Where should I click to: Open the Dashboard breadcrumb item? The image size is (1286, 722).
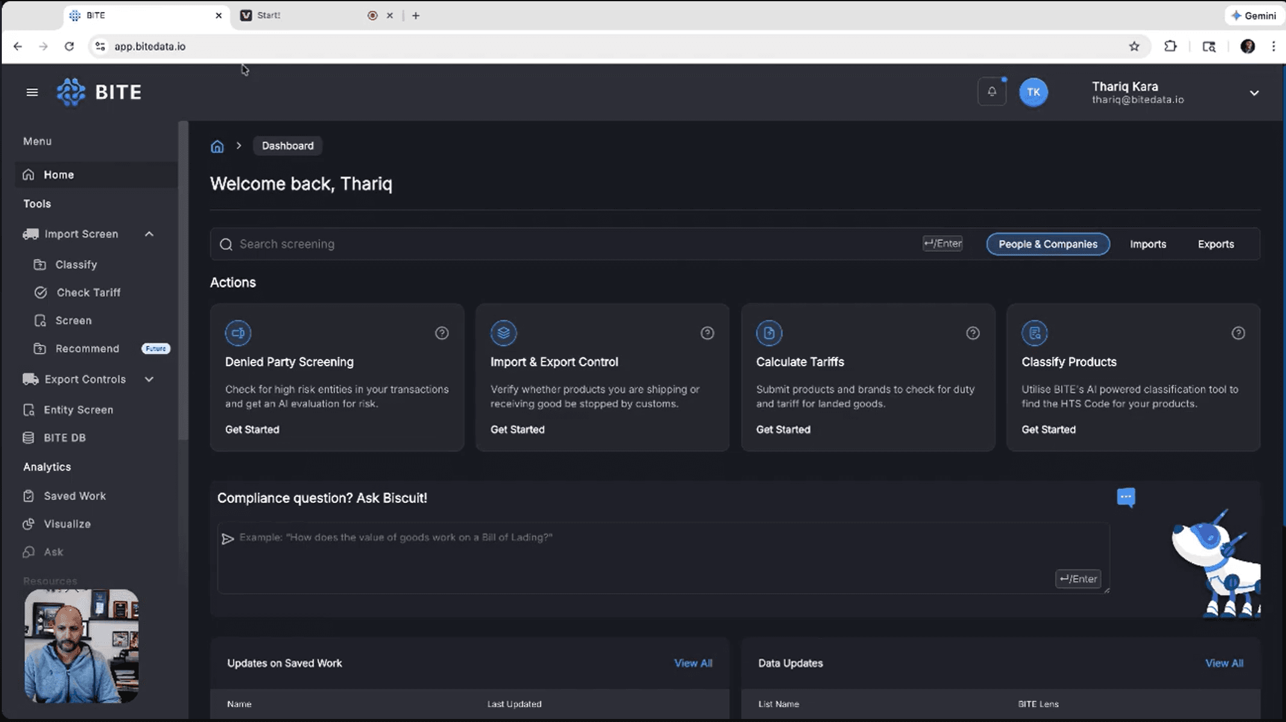(287, 146)
